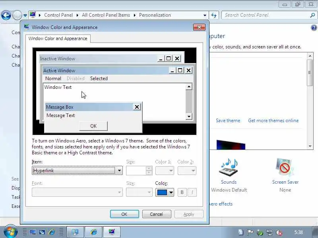Open Color 1 dropdown
318x238 pixels.
165,171
